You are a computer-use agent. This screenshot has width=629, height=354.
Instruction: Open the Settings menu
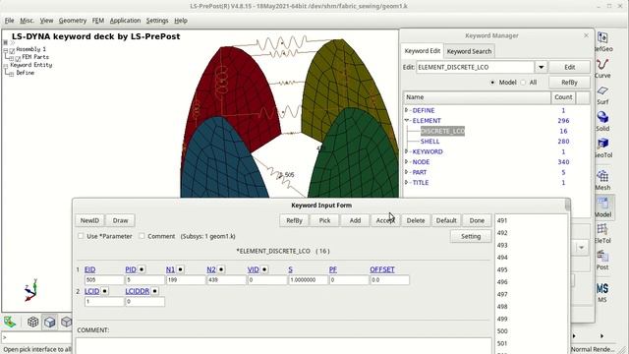pos(157,21)
